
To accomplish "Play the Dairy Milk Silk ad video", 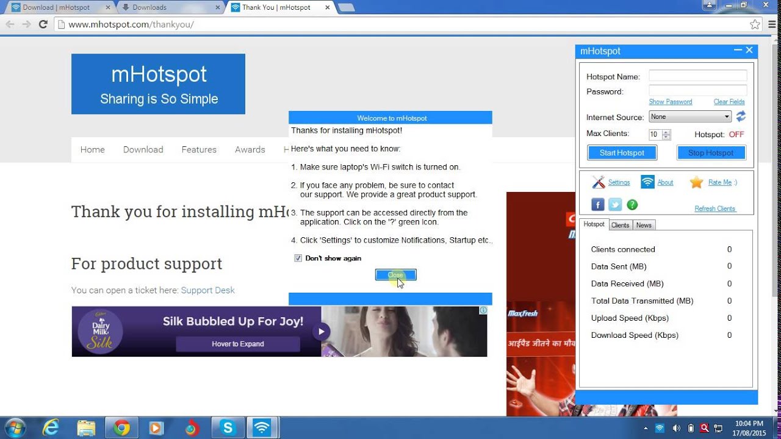I will 321,332.
